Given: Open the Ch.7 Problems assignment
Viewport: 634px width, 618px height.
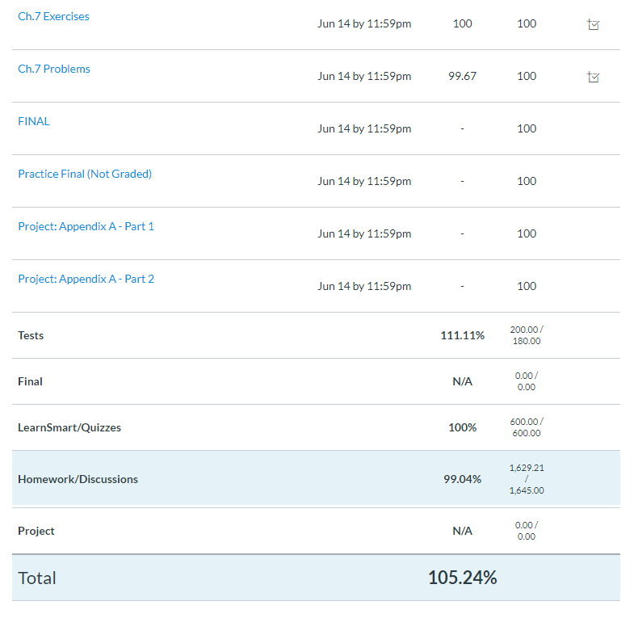Looking at the screenshot, I should 54,69.
